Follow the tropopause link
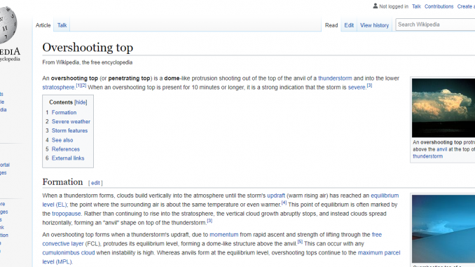Screen dimensions: 475x267 point(66,214)
